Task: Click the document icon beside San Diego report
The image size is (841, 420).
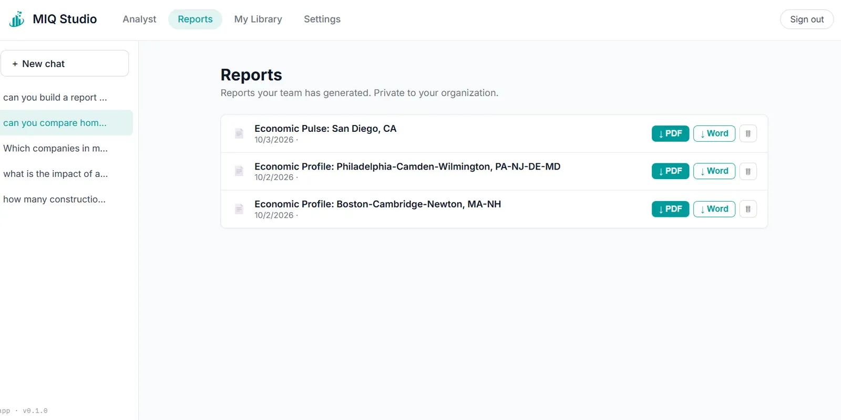Action: [239, 133]
